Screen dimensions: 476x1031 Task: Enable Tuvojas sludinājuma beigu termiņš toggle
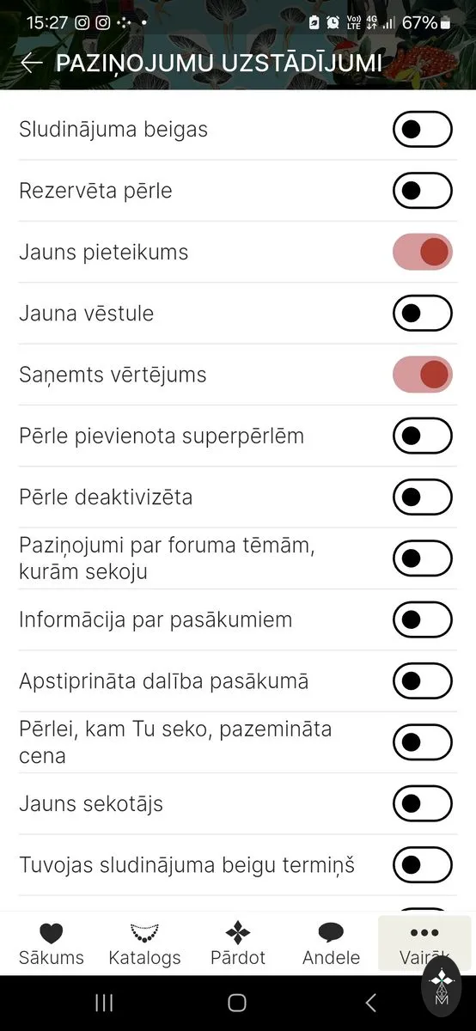coord(423,864)
